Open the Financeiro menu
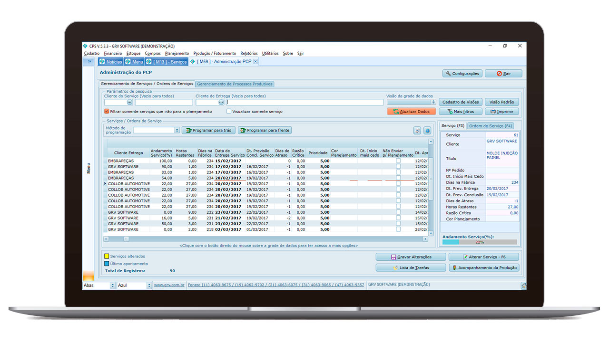The height and width of the screenshot is (342, 609). [113, 54]
